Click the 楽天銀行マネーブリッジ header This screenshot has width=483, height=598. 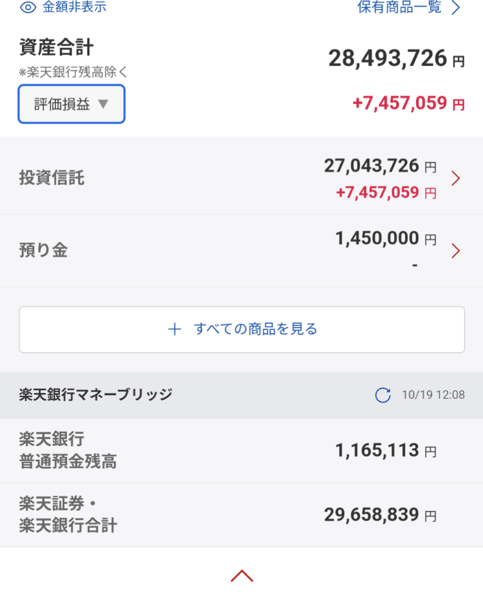tap(96, 395)
